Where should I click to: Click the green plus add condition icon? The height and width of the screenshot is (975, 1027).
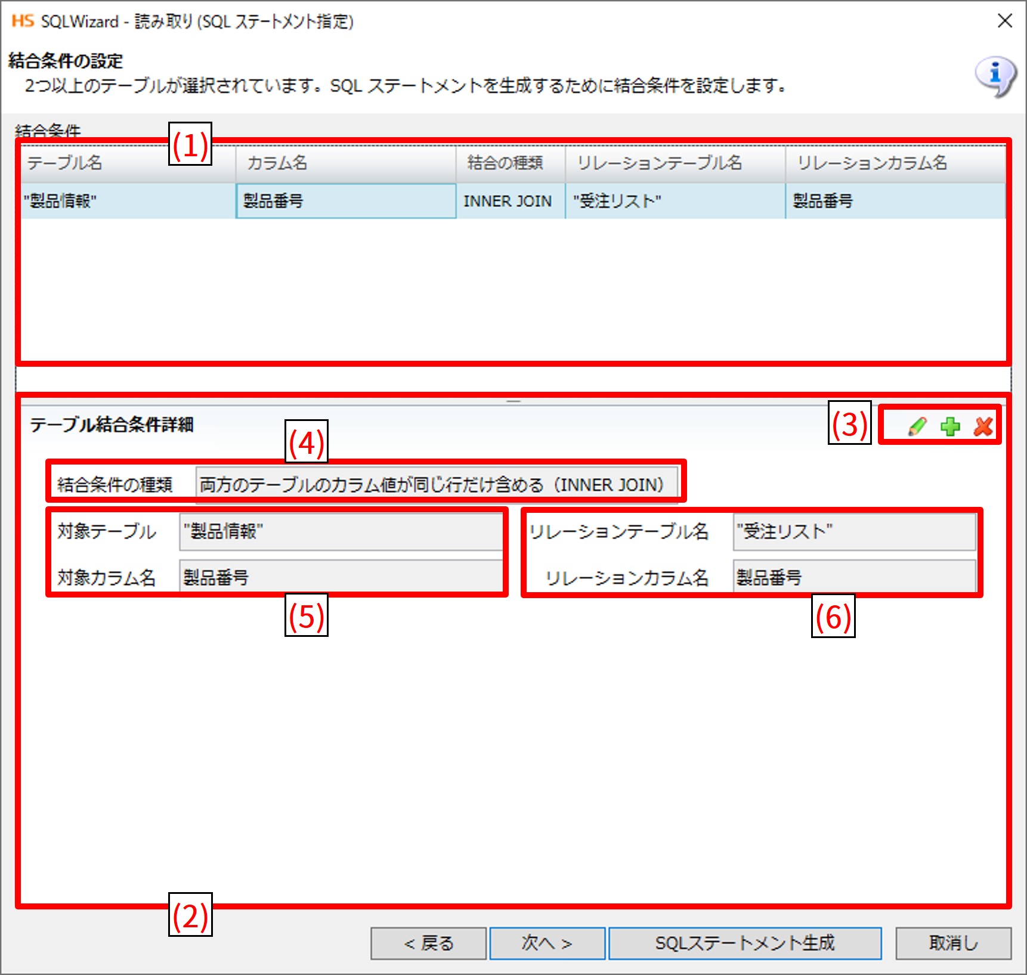tap(950, 426)
